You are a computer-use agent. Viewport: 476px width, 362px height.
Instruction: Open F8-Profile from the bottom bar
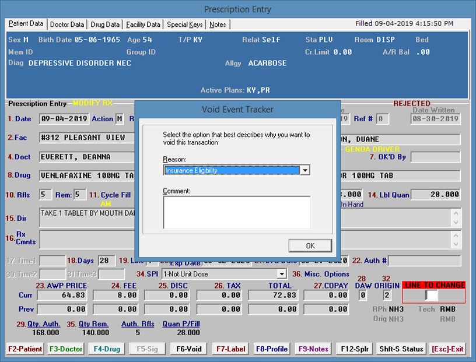pyautogui.click(x=272, y=349)
